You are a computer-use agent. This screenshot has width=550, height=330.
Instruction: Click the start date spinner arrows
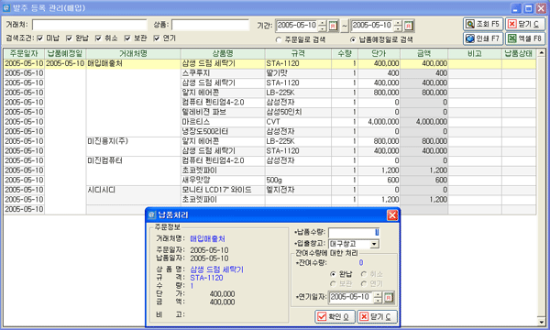point(323,26)
